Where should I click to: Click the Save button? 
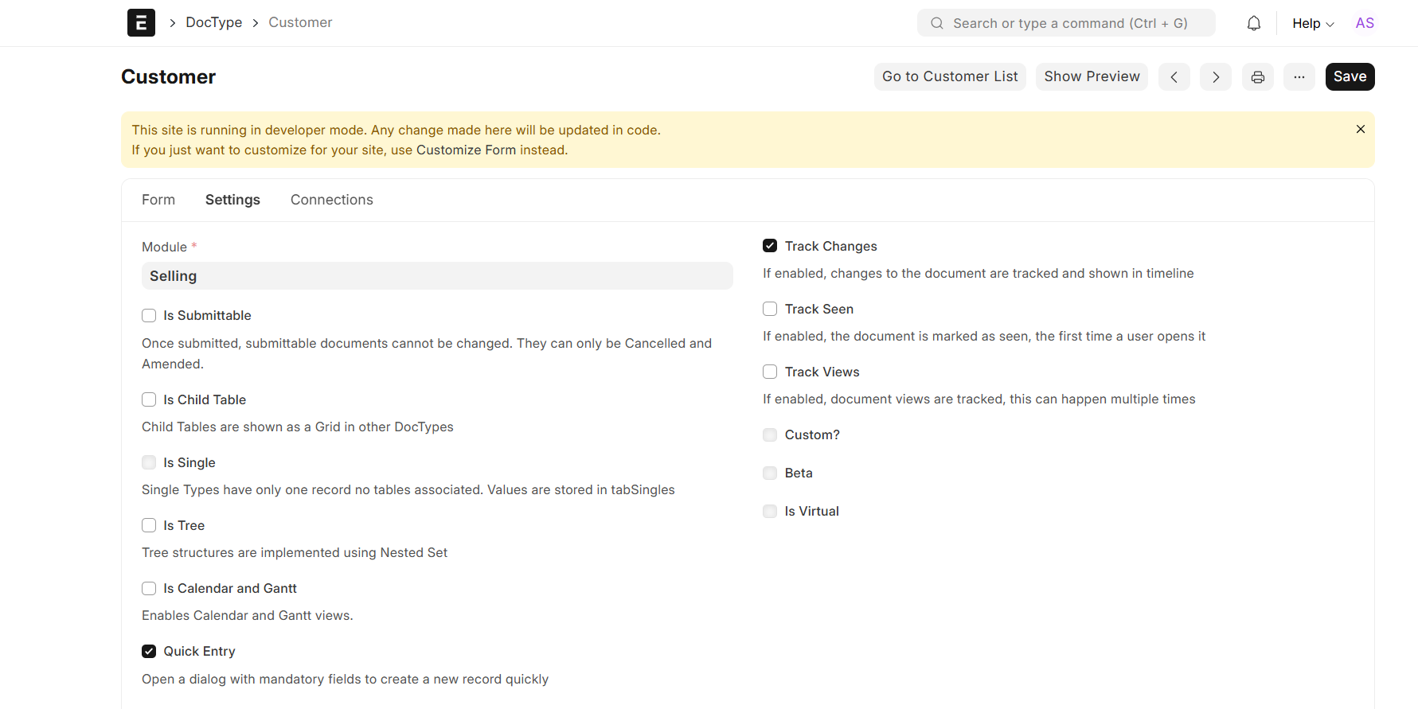[1349, 77]
